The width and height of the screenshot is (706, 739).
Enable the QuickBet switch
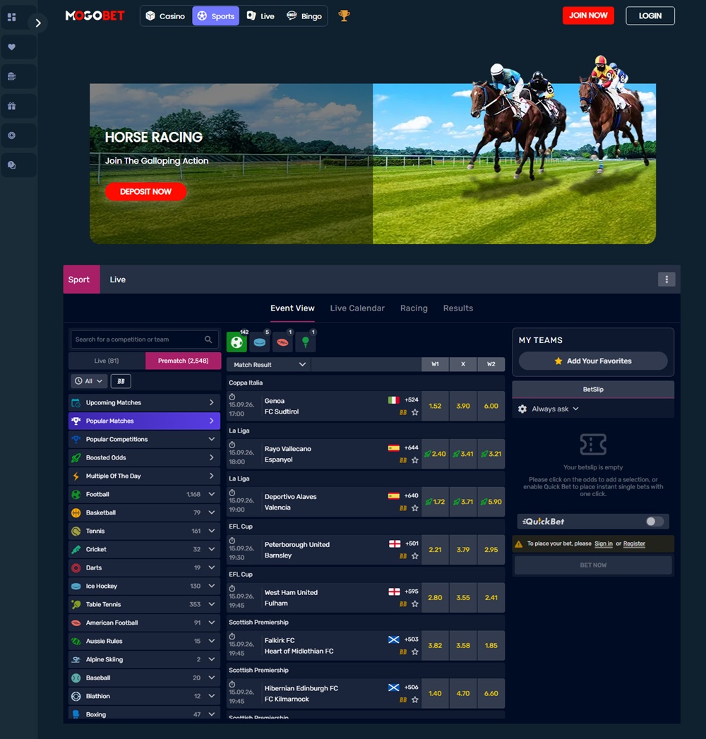654,522
